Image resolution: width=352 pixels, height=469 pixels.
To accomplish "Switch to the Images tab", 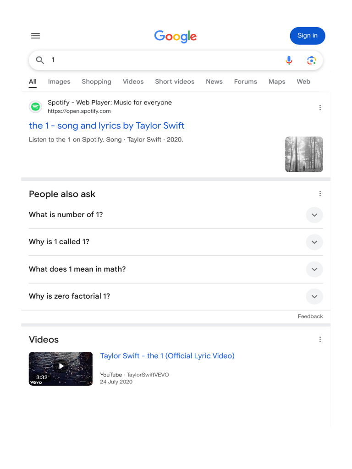I will click(x=59, y=82).
